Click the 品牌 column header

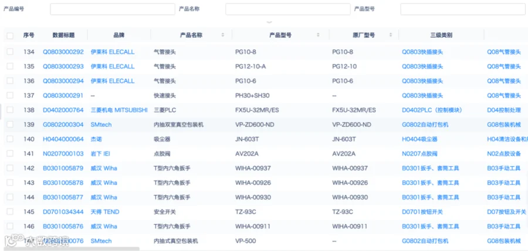119,35
